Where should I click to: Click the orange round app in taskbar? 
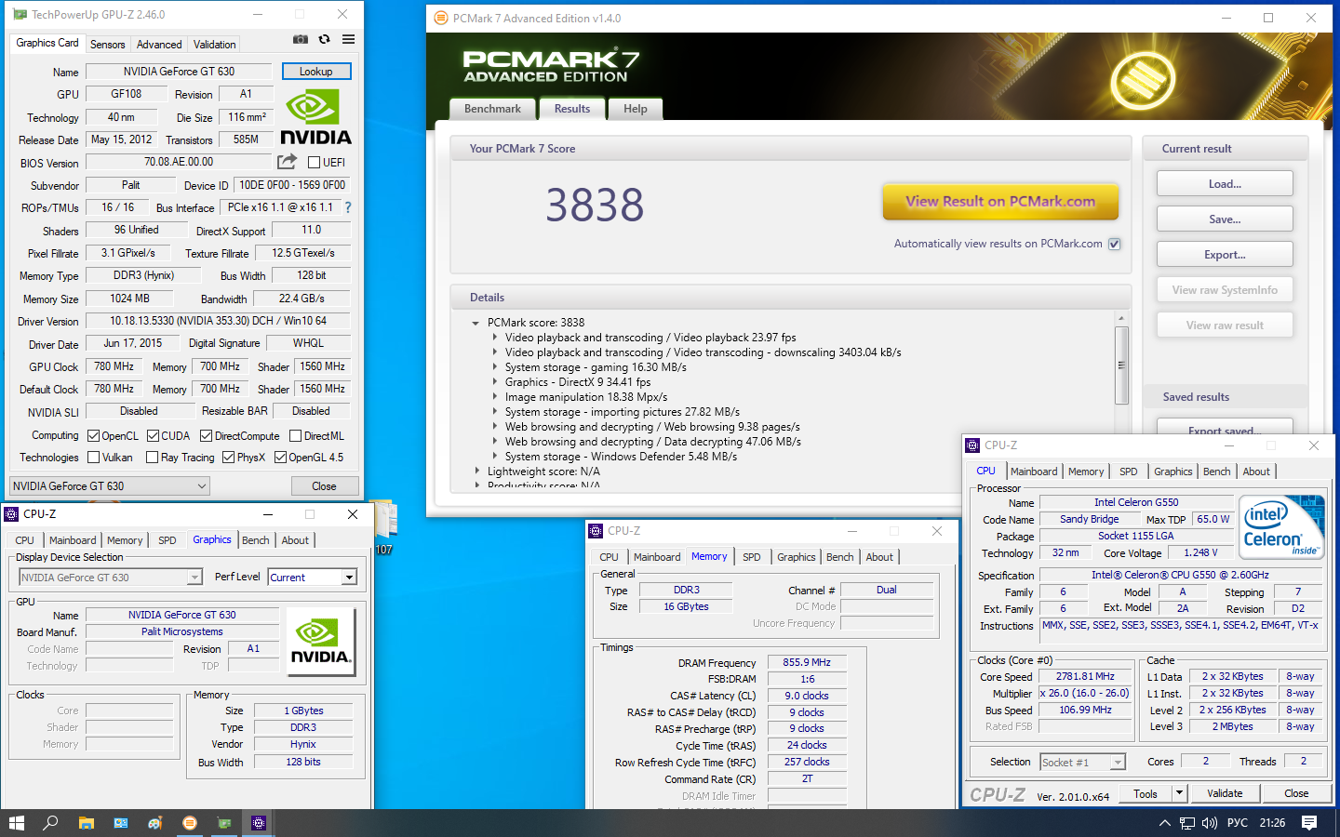click(x=190, y=823)
